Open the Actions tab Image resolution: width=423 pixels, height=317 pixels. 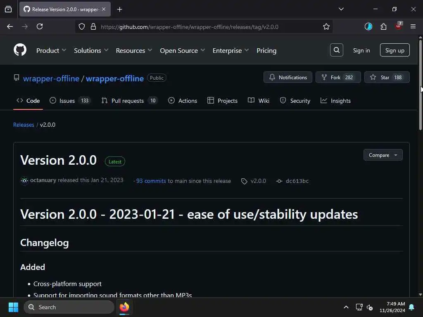click(183, 101)
